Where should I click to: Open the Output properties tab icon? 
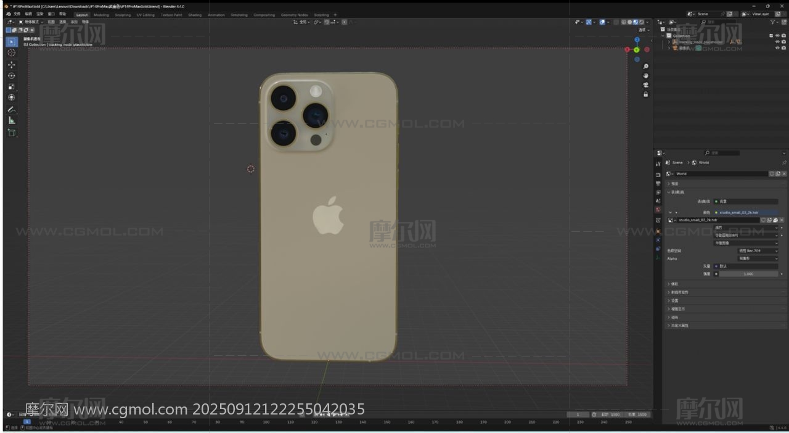tap(658, 184)
